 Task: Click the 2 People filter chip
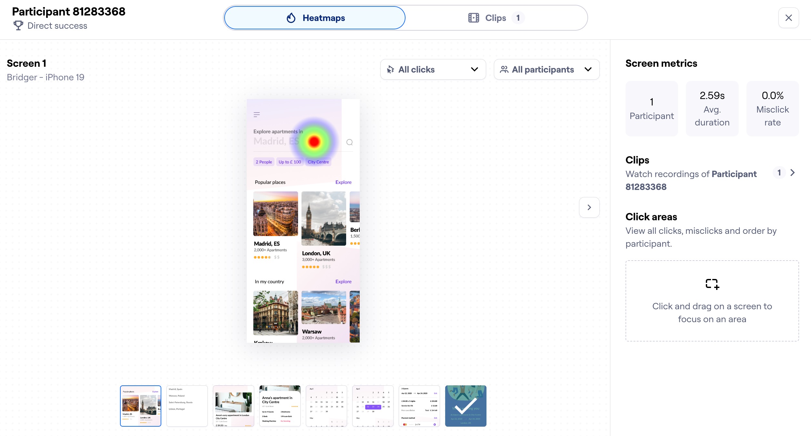[264, 162]
